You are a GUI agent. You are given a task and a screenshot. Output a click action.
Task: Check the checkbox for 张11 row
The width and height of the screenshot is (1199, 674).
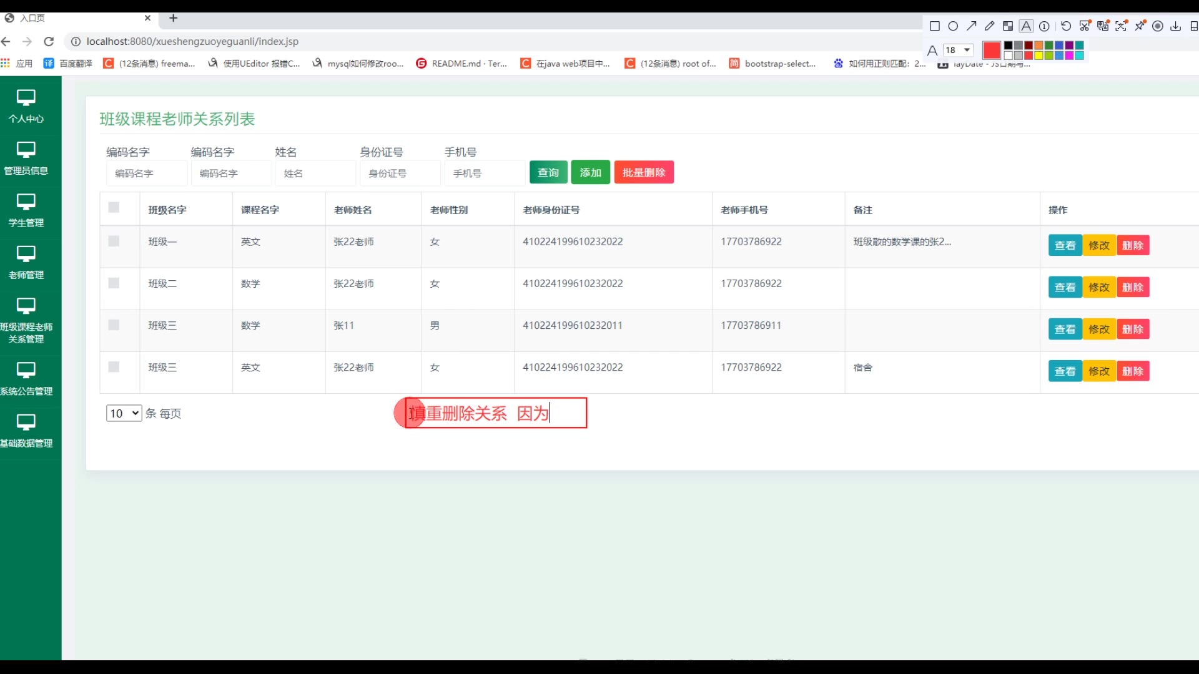pos(114,325)
